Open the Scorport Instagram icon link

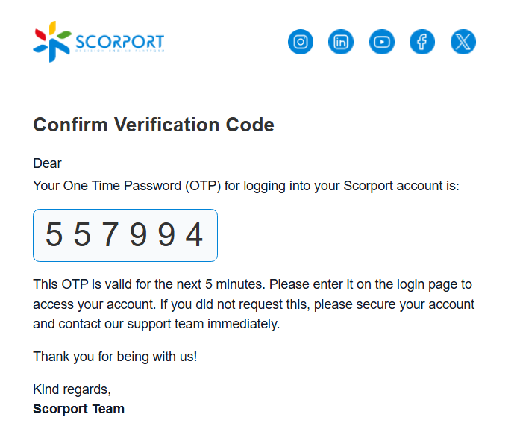pos(301,42)
